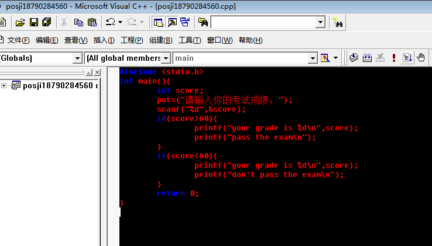Click the code line "int score;"

point(180,91)
